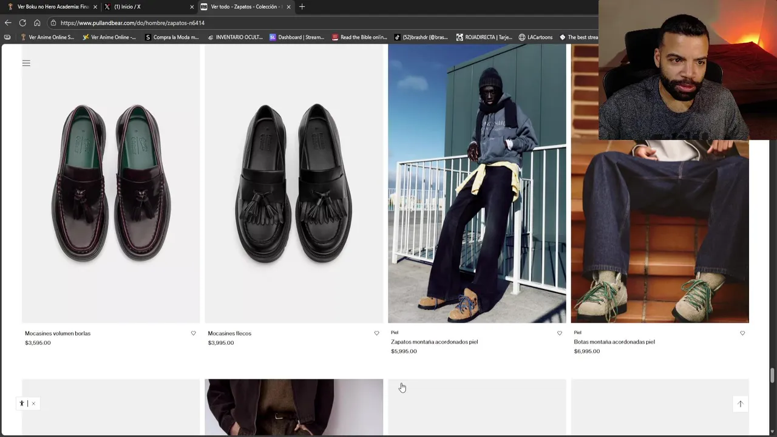Viewport: 777px width, 437px height.
Task: Open the browser home page
Action: [x=37, y=22]
